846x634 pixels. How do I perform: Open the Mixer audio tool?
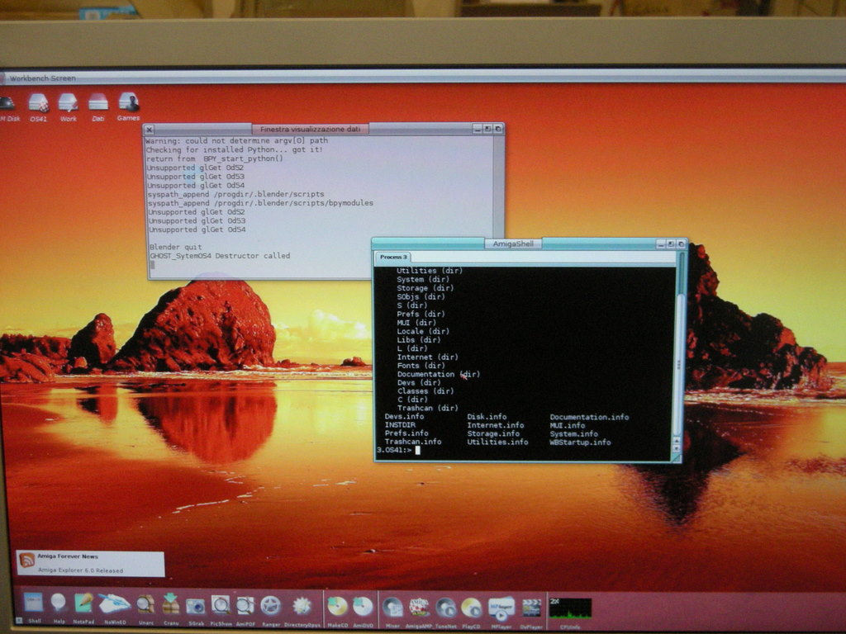(392, 607)
